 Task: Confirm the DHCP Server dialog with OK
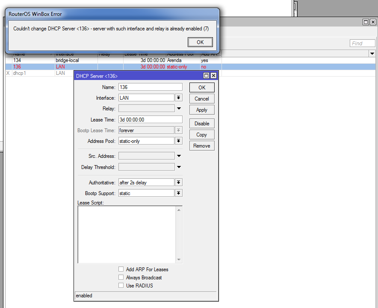pyautogui.click(x=202, y=88)
